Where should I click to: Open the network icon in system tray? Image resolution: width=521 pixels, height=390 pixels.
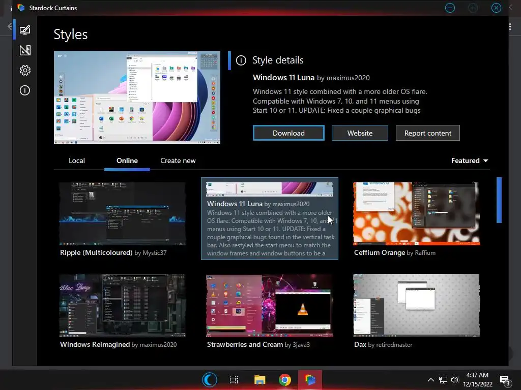443,380
